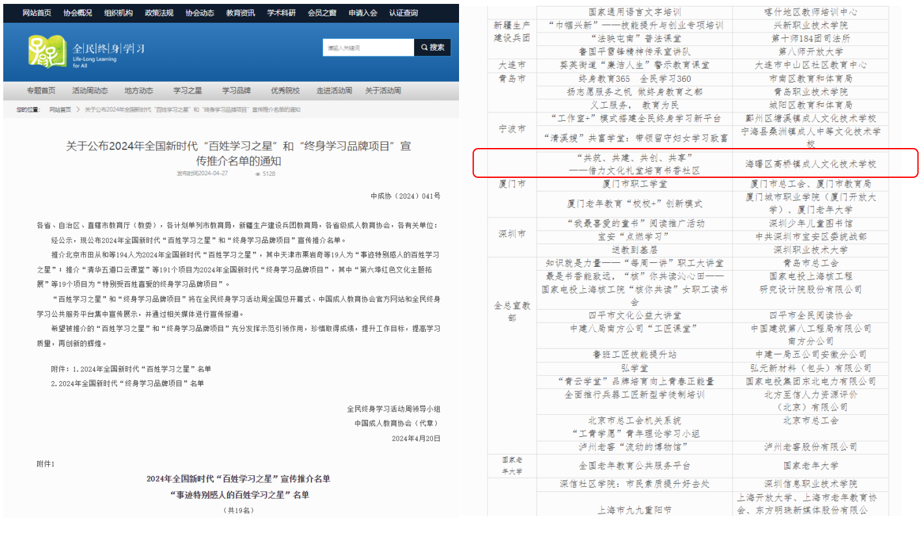922x533 pixels.
Task: Switch to the 学习之星 tab
Action: [x=188, y=90]
